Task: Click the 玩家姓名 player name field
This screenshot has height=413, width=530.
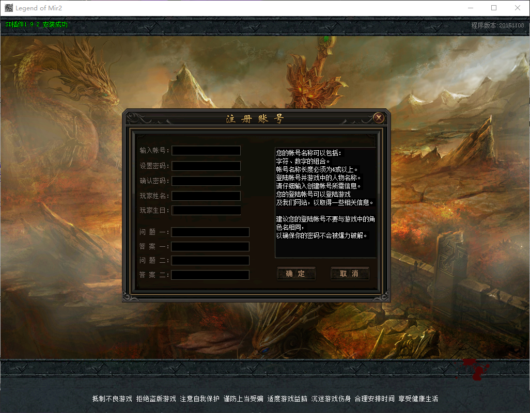Action: (206, 196)
